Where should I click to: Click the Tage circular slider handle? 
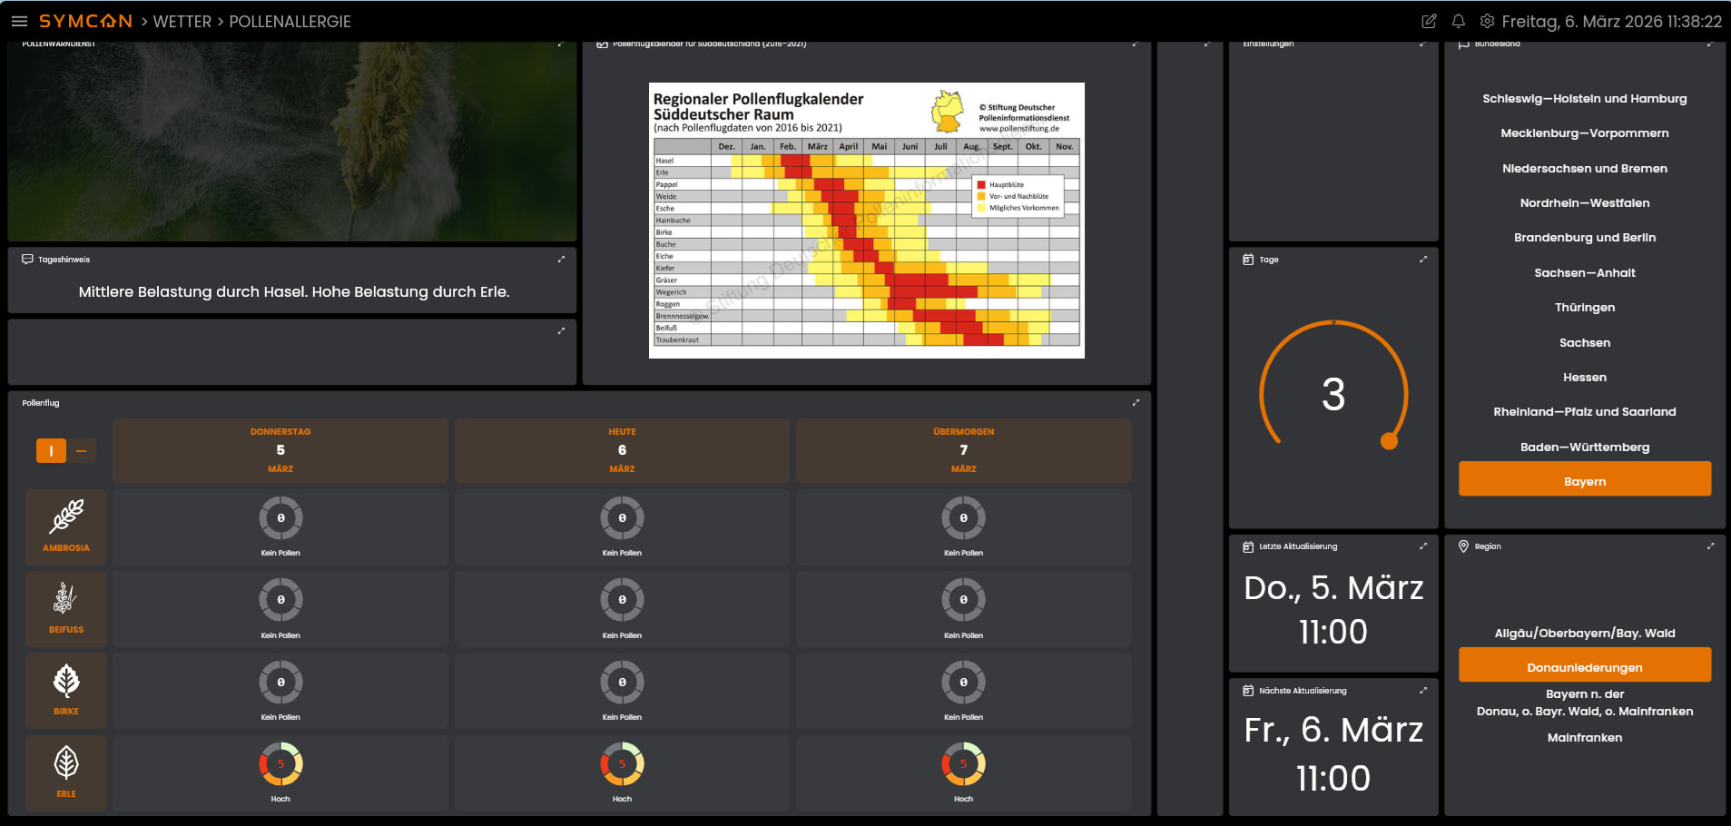1389,441
